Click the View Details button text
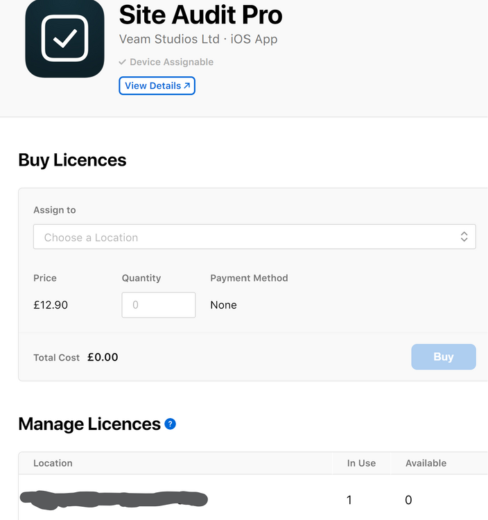Screen dimensions: 488x520 [x=152, y=85]
